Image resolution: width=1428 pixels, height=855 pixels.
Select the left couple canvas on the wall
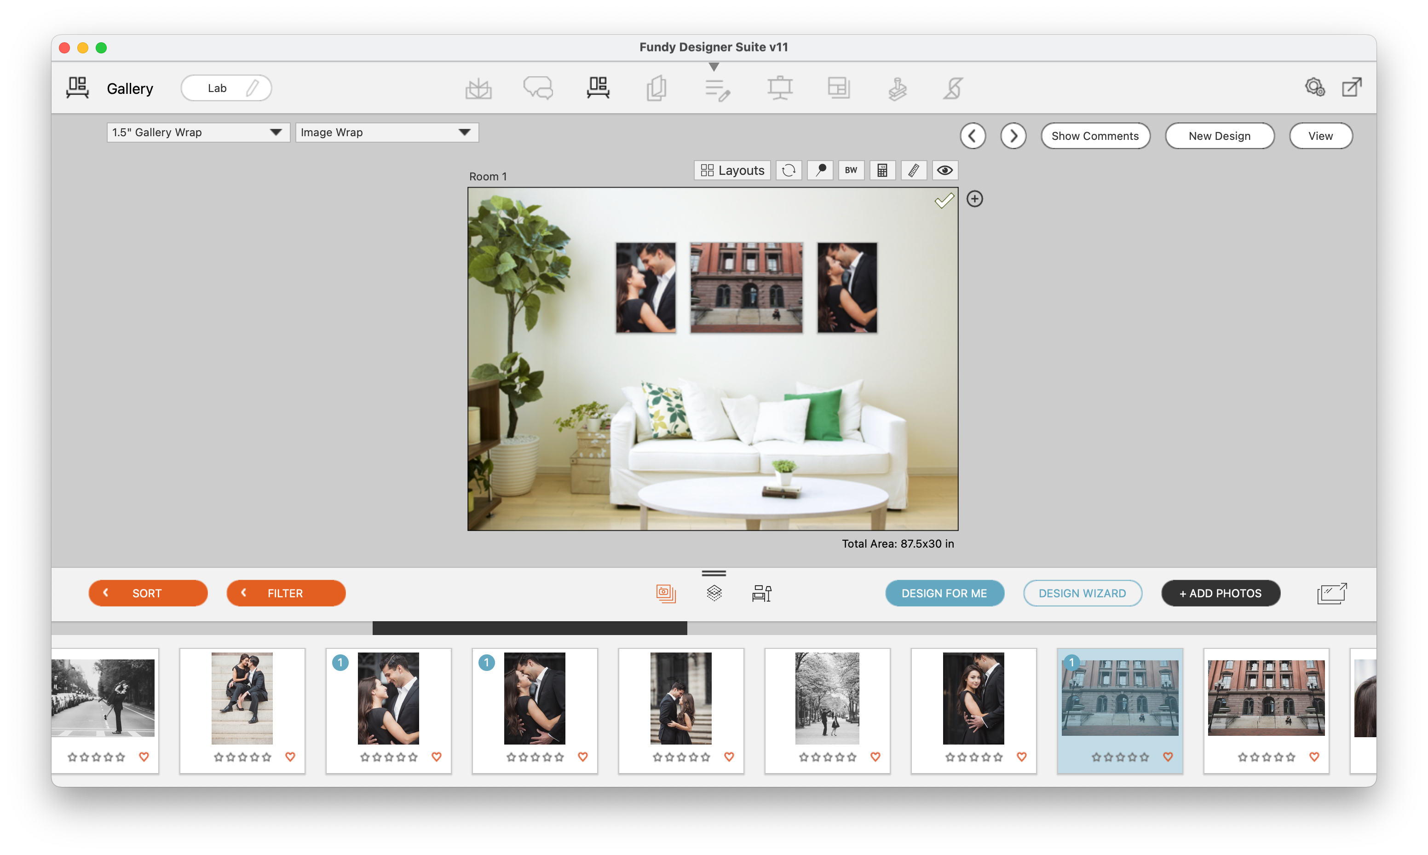(645, 287)
